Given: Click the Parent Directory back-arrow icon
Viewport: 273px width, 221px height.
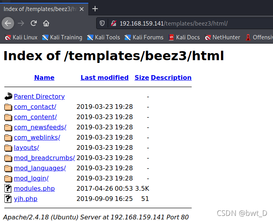Looking at the screenshot, I should tap(8, 96).
